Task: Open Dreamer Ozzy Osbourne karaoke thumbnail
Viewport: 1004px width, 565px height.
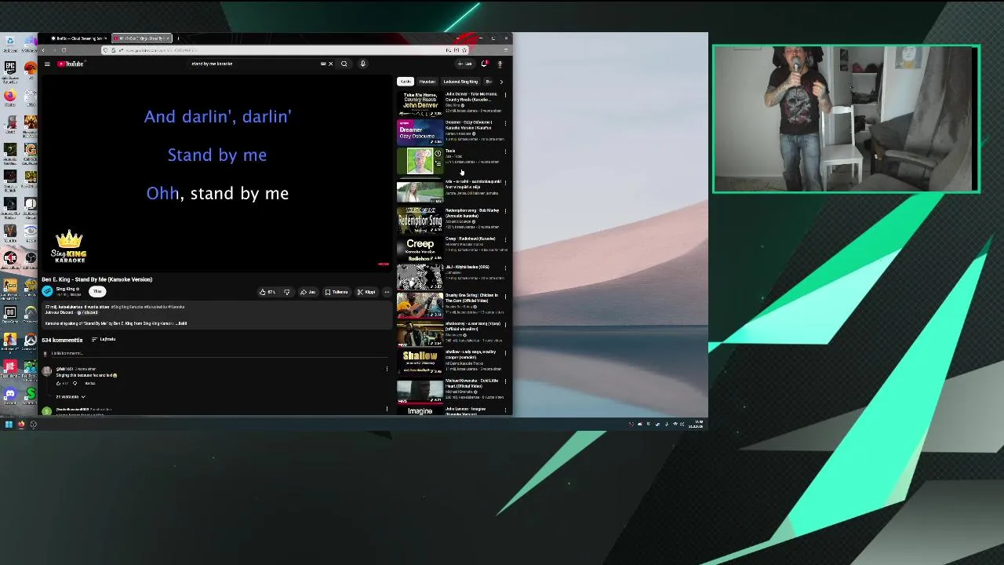Action: 420,133
